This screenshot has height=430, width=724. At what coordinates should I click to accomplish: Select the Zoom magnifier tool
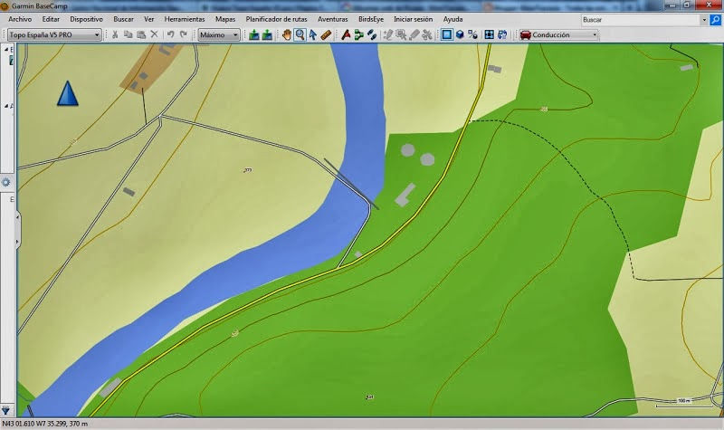click(x=300, y=34)
